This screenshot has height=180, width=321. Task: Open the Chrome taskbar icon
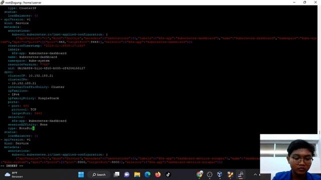coord(200,174)
